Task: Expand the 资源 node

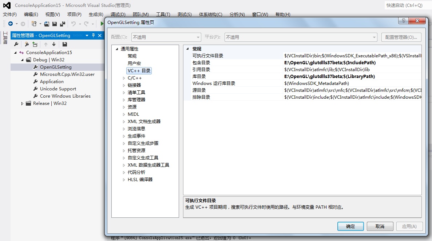Action: pyautogui.click(x=124, y=107)
